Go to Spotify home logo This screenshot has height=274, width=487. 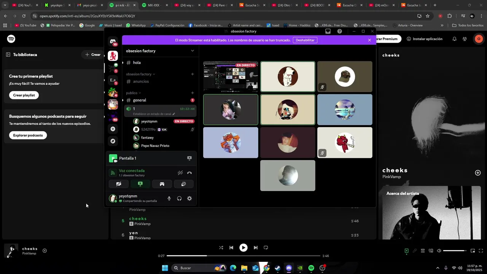tap(11, 39)
